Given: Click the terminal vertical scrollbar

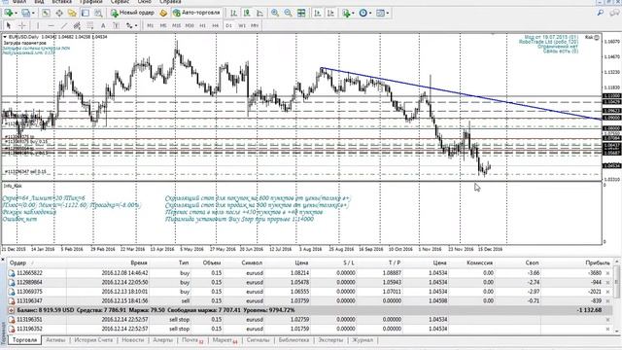Looking at the screenshot, I should (617, 296).
